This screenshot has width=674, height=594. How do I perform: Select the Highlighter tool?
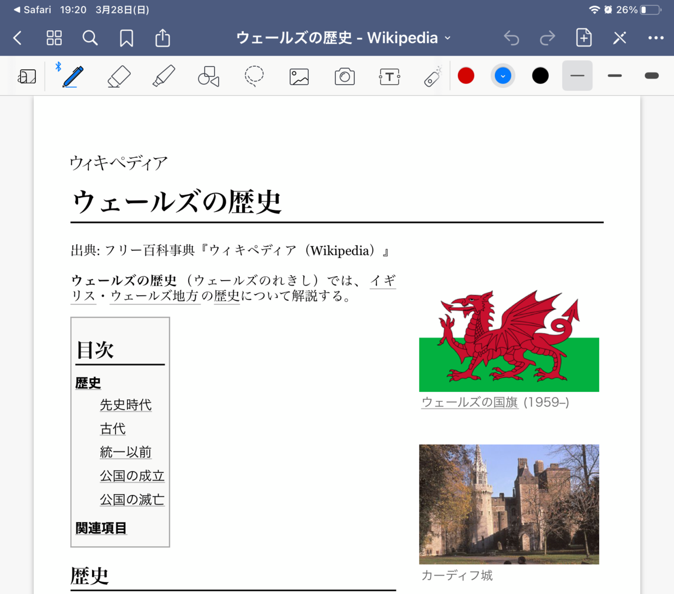click(x=163, y=76)
